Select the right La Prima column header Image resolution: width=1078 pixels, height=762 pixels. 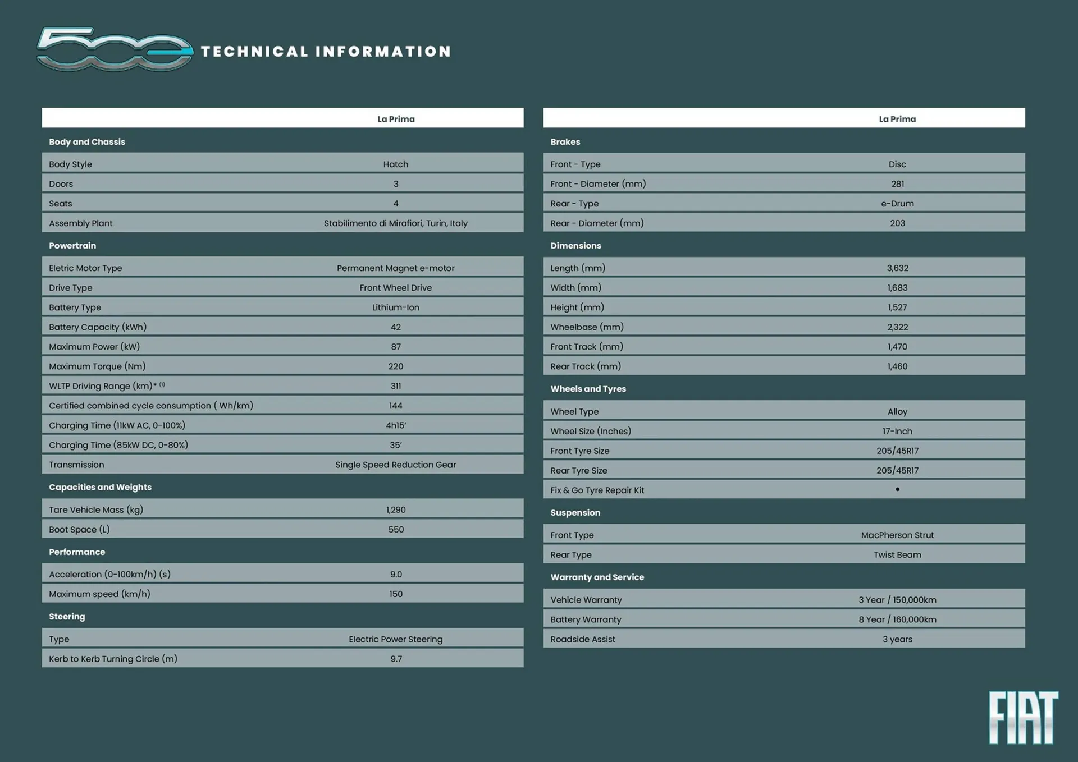(x=897, y=119)
